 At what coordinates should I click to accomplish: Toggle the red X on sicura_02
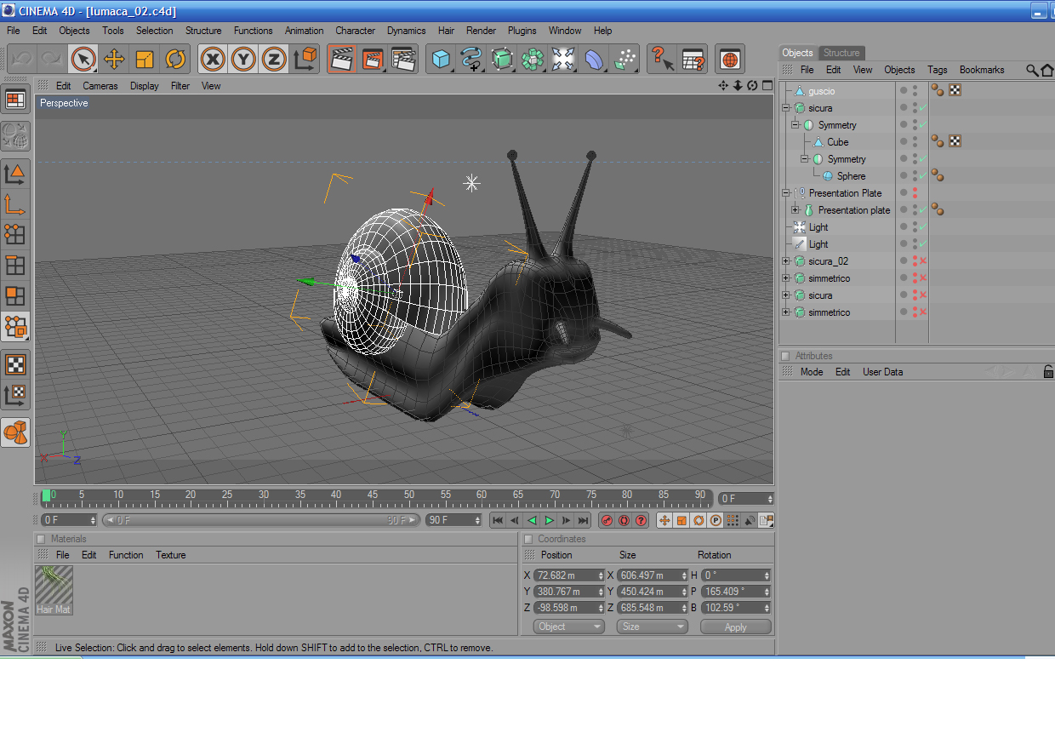[x=923, y=261]
